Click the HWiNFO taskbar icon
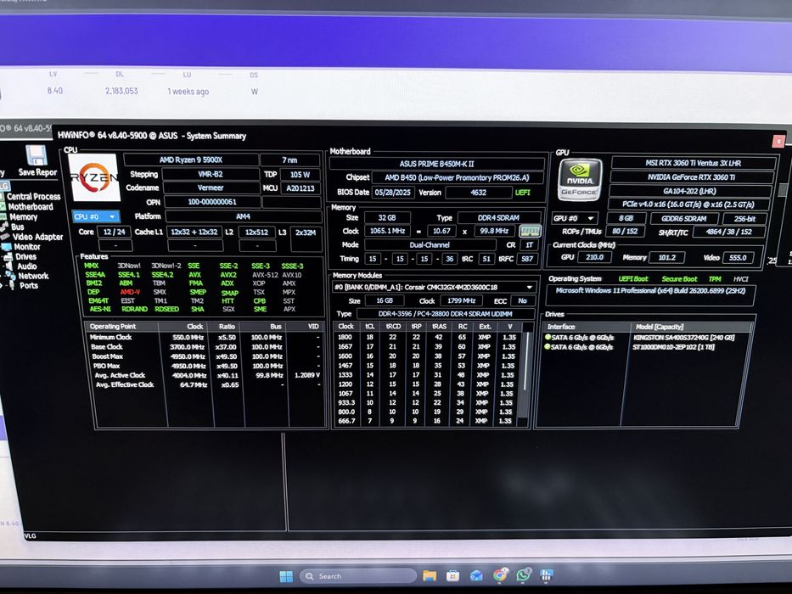 (x=547, y=574)
